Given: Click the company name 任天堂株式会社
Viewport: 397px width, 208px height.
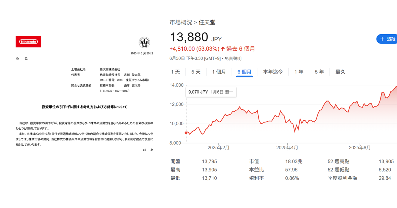Looking at the screenshot, I should click(110, 69).
